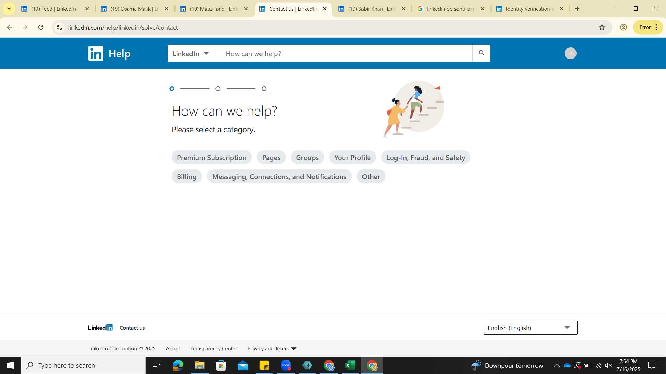Open the English language selector

(x=530, y=328)
